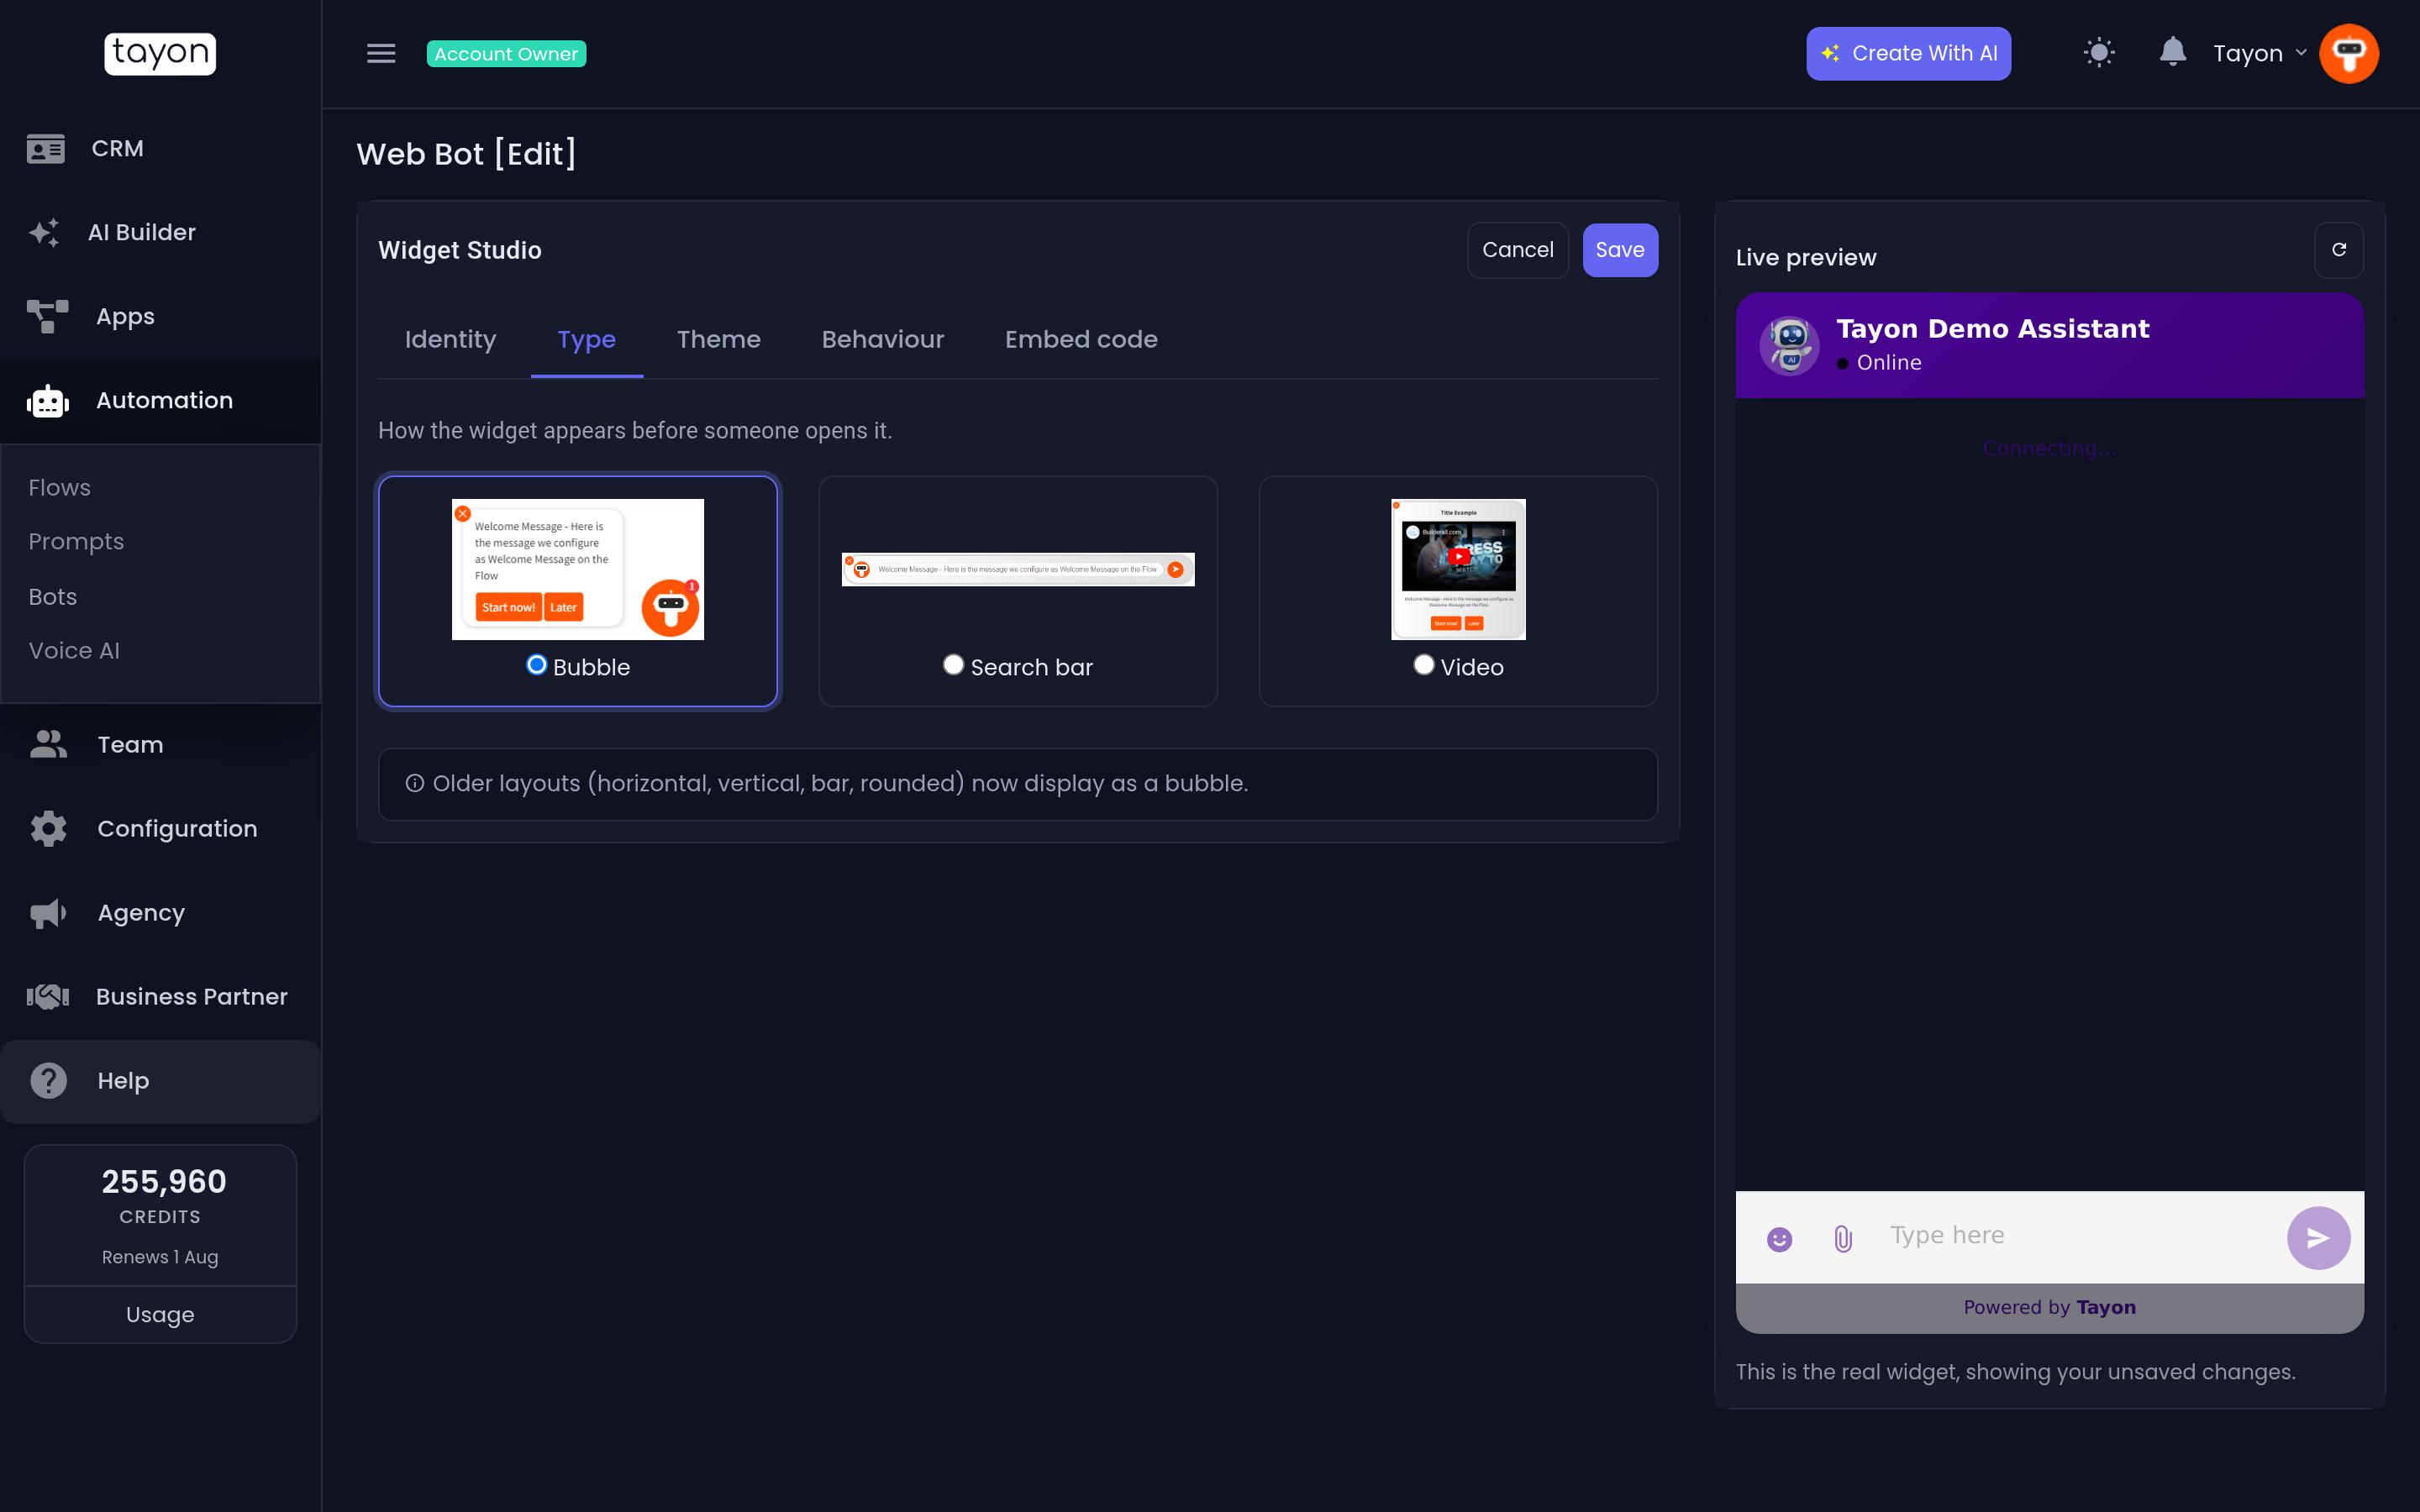2420x1512 pixels.
Task: Open the Business Partner menu item
Action: tap(160, 996)
